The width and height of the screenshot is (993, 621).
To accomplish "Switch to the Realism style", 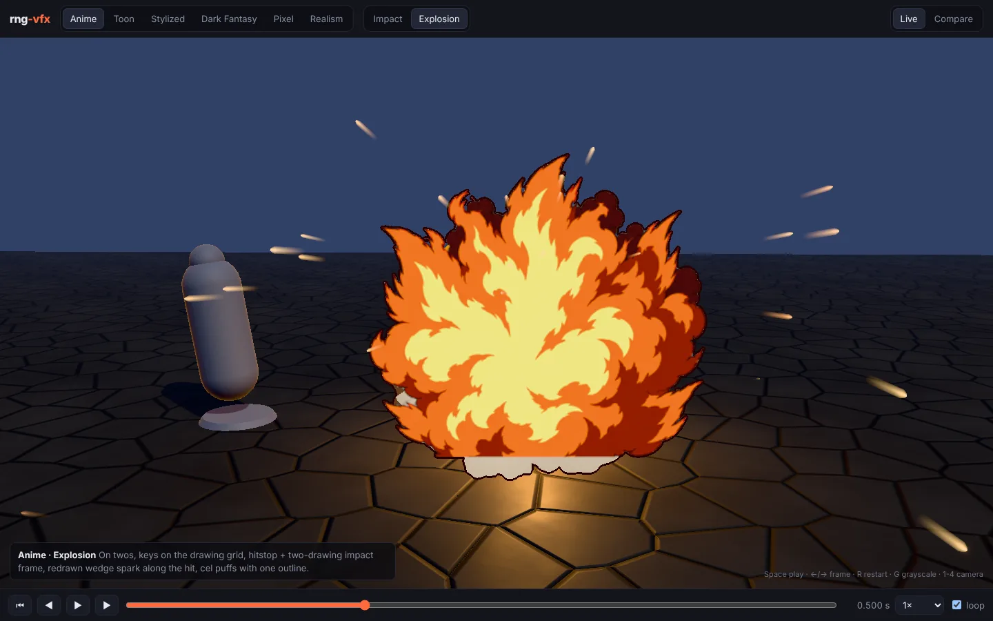I will click(x=326, y=19).
